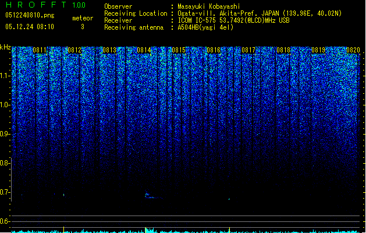Viewport: 366px width, 233px height.
Task: Click the 0.6 kHz axis label
Action: [5, 221]
